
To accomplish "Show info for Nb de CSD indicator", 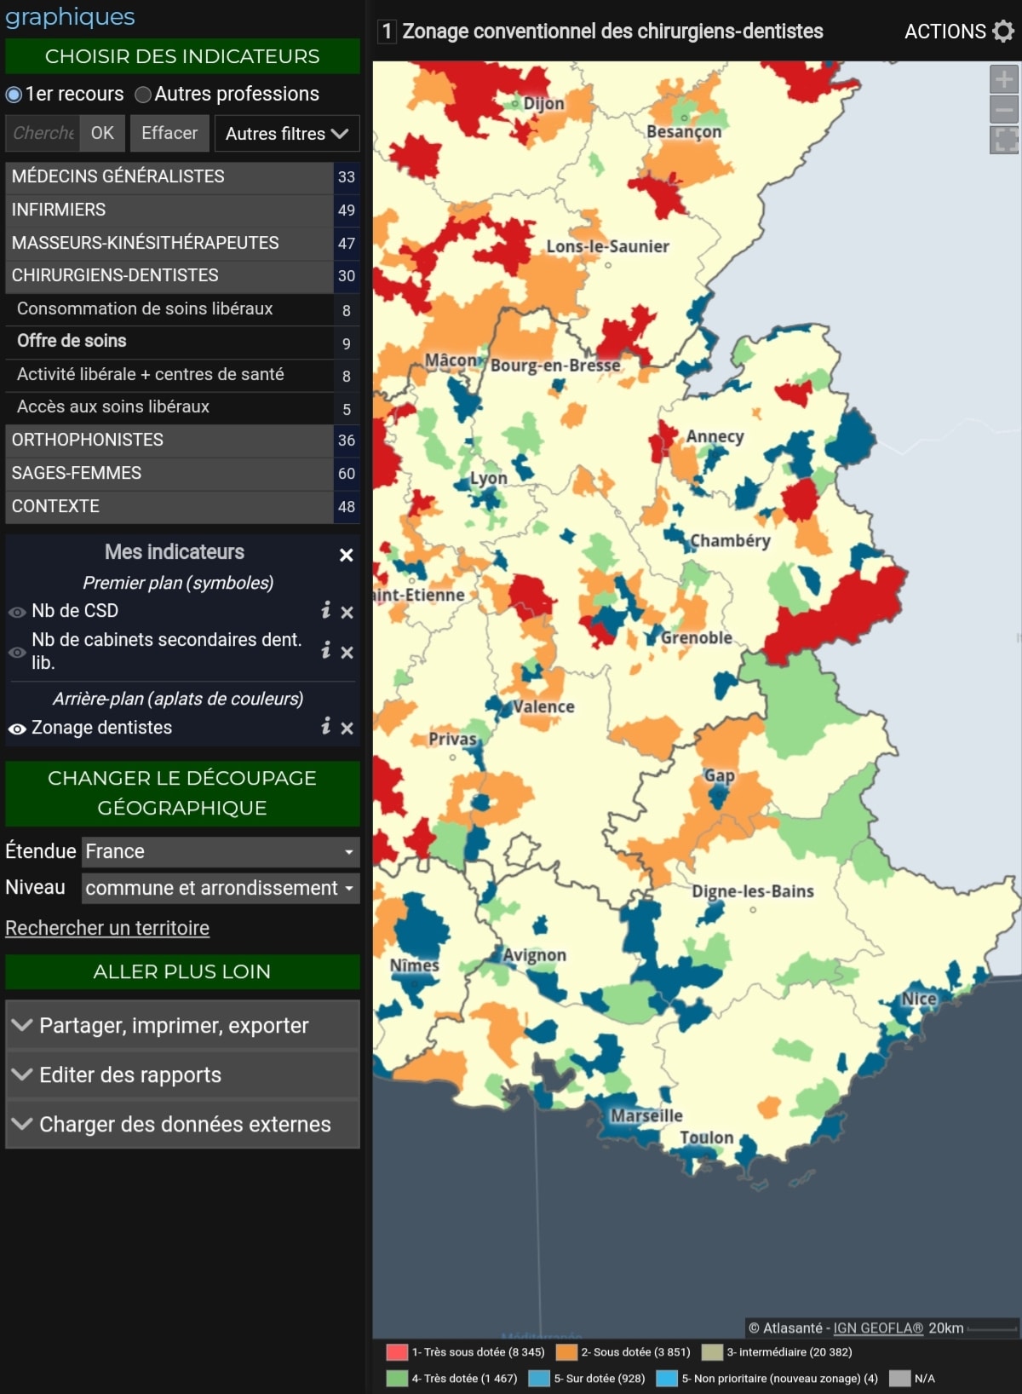I will tap(325, 610).
